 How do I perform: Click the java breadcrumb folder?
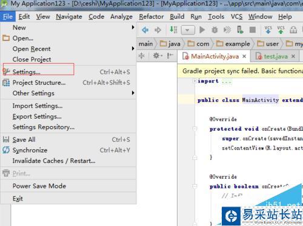tap(170, 44)
